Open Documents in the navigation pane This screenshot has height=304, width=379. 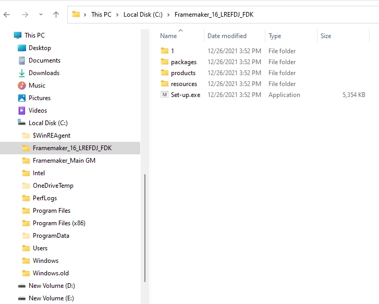(44, 60)
